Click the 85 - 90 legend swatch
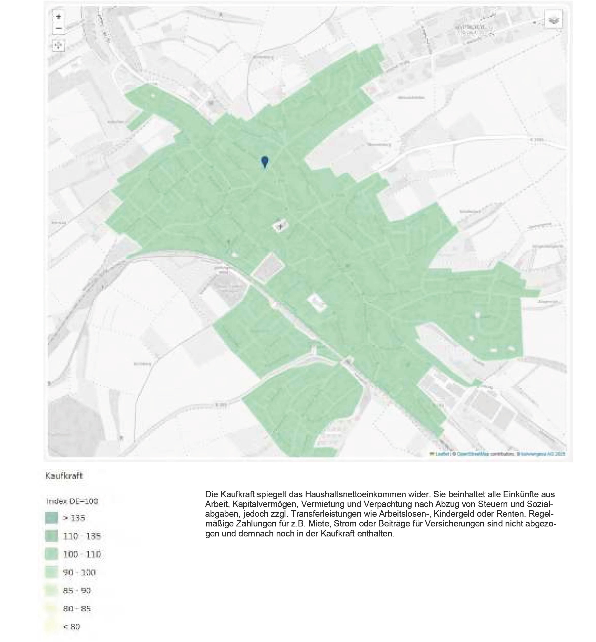The width and height of the screenshot is (596, 642). (x=51, y=591)
